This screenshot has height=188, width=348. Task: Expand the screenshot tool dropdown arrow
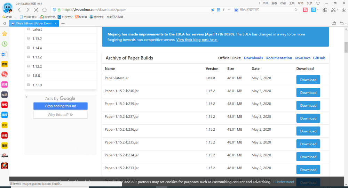coord(338,10)
